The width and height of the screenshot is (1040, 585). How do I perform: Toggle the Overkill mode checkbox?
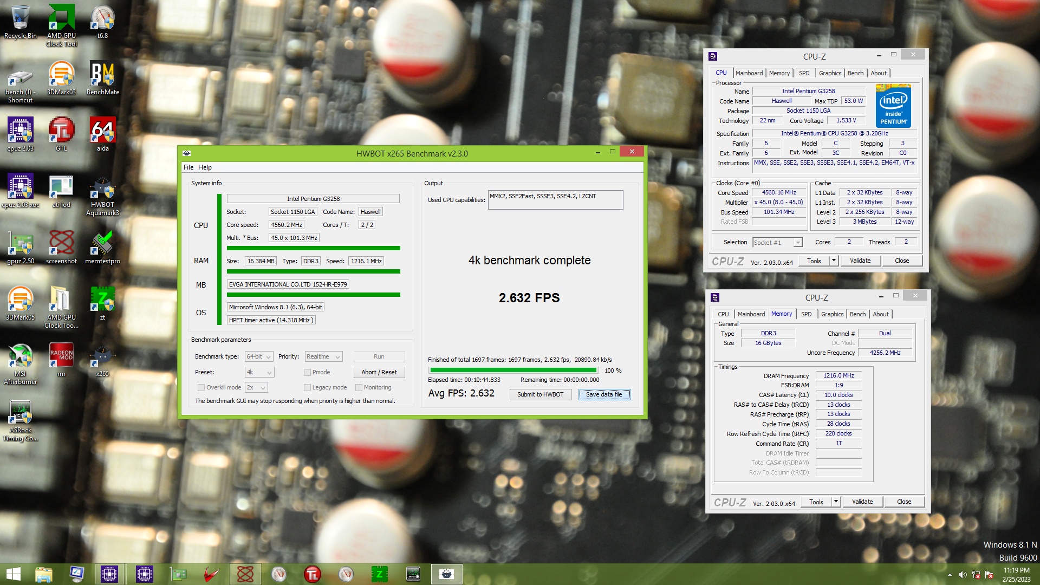pos(201,388)
